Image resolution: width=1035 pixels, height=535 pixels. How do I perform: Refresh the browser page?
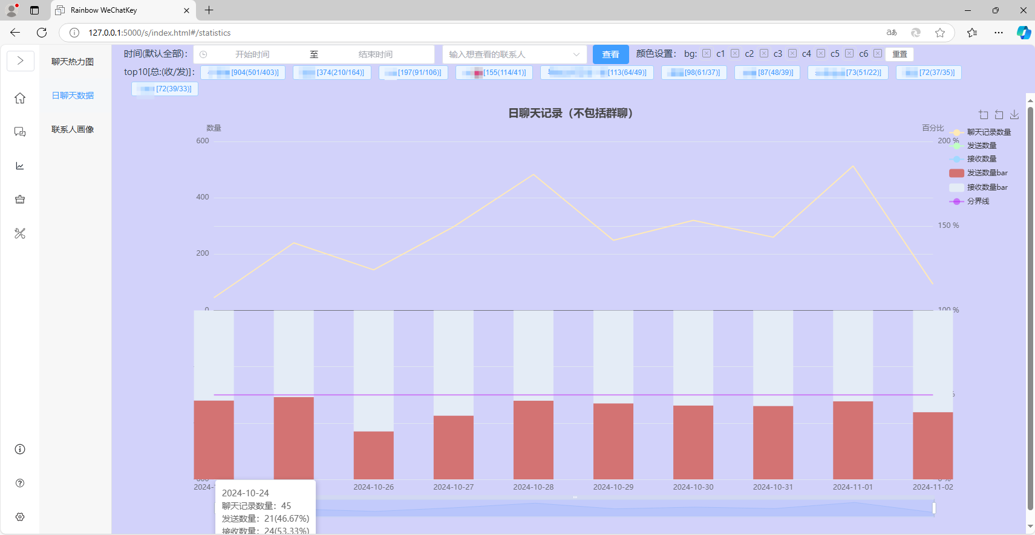pyautogui.click(x=42, y=33)
